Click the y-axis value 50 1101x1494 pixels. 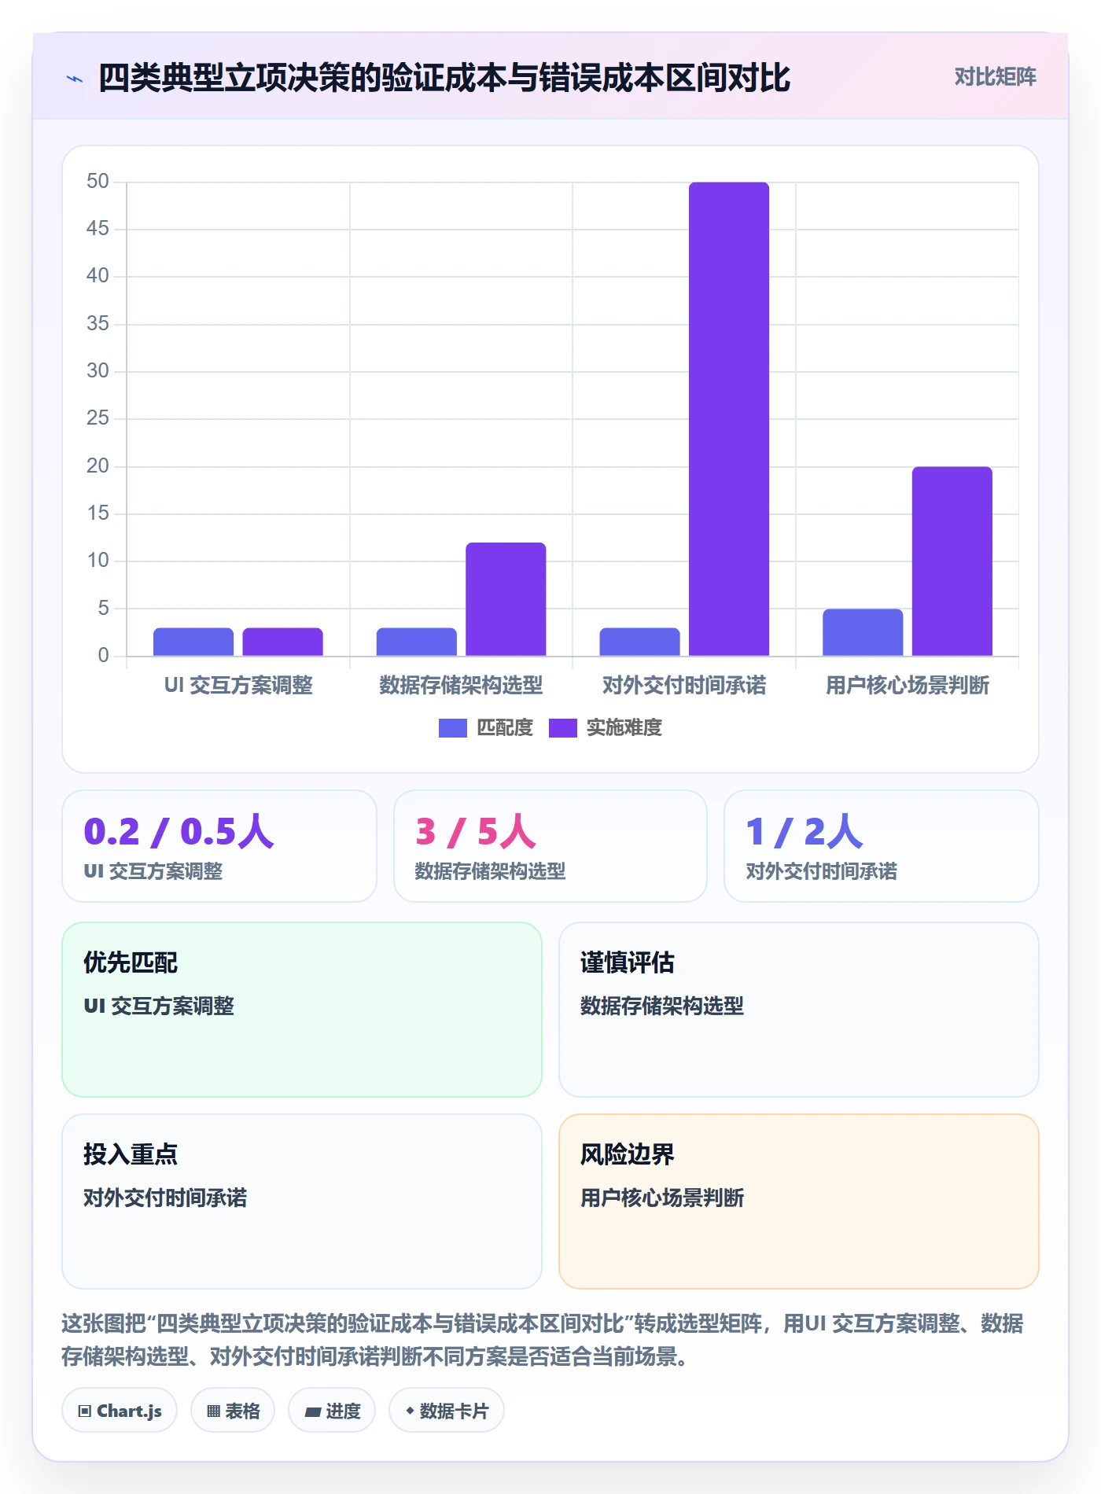tap(98, 182)
